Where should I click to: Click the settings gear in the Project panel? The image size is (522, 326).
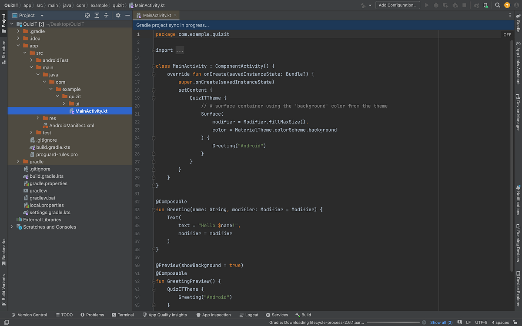click(x=117, y=15)
